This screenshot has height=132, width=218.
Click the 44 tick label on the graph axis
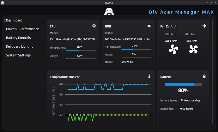(x=61, y=105)
